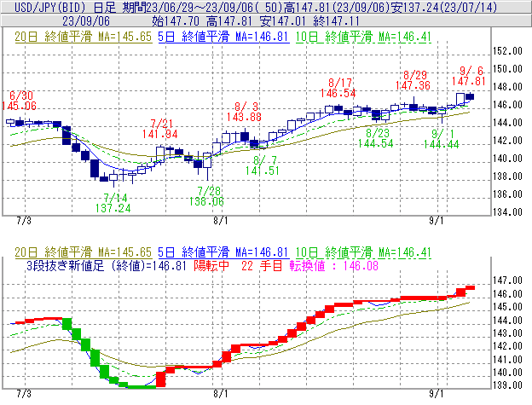Click the 141.00 axis label on 新値足 chart
Image resolution: width=532 pixels, height=405 pixels.
coord(507,360)
